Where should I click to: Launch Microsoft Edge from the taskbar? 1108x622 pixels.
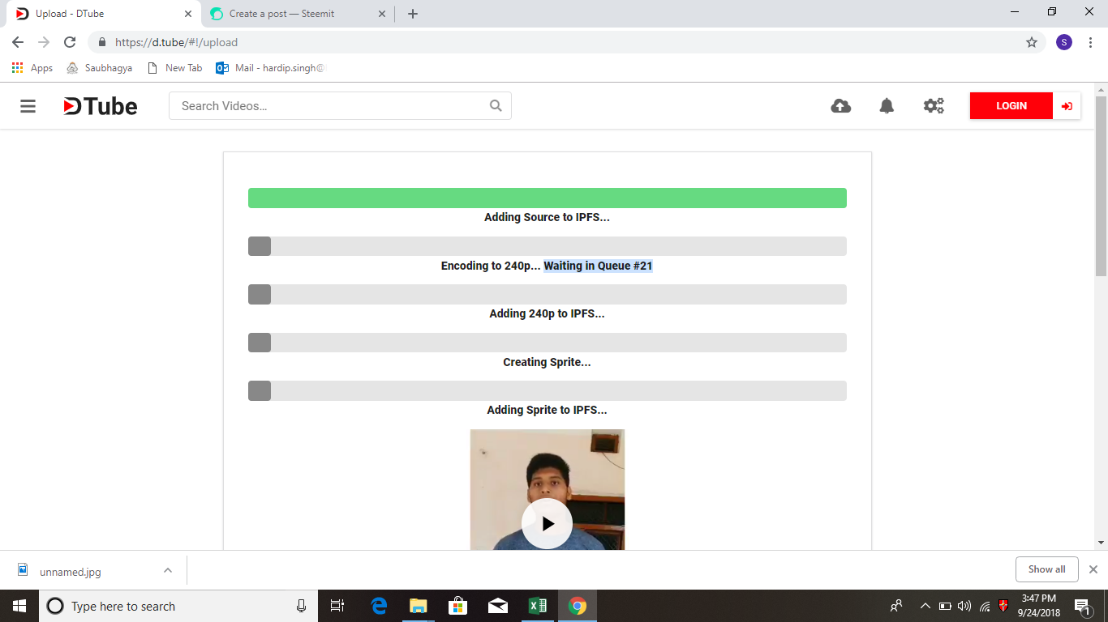[x=379, y=606]
